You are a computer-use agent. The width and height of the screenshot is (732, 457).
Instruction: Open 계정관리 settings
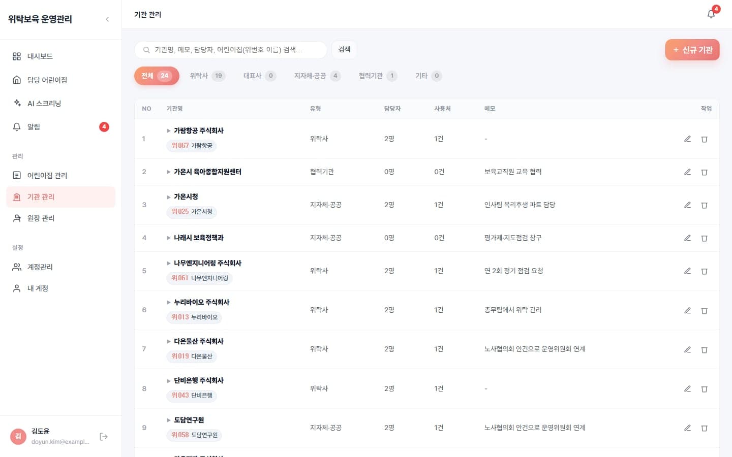60,267
